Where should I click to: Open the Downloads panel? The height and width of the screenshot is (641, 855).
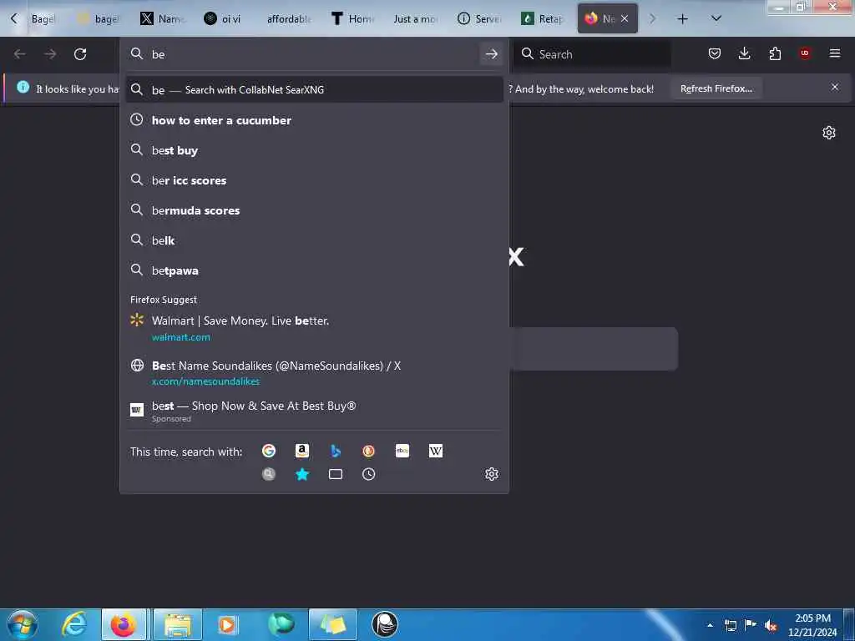tap(744, 53)
